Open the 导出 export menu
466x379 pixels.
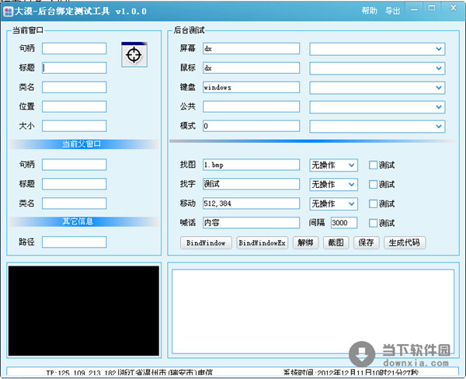pyautogui.click(x=392, y=11)
